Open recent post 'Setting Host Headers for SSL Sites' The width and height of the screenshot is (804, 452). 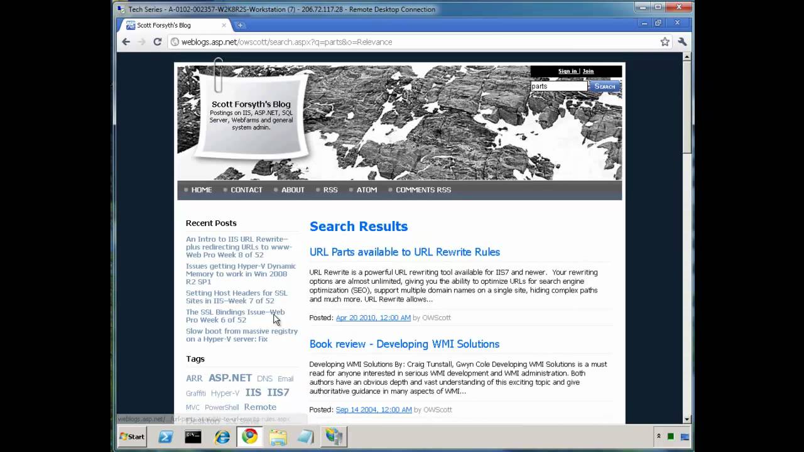point(237,297)
